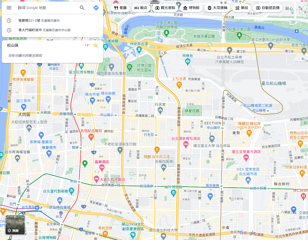
Task: Filter map by 自動提款機 ATMs
Action: (268, 8)
